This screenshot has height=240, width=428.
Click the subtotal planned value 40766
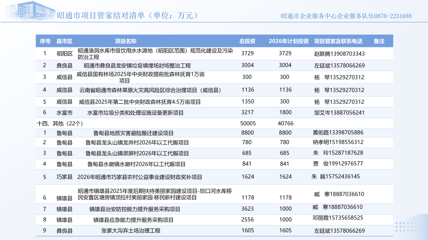[x=285, y=124]
